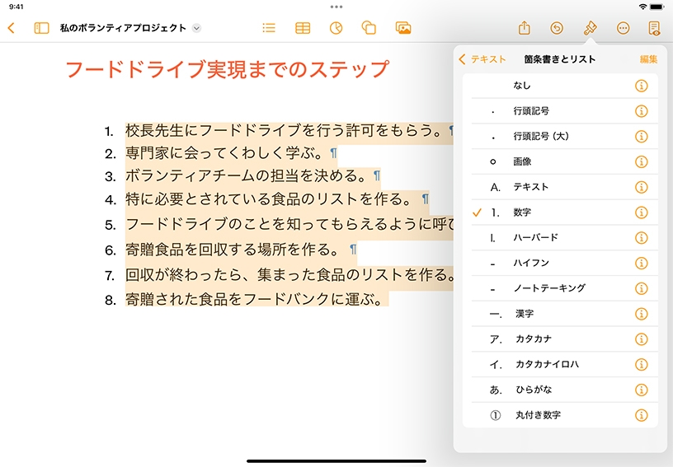Expand document title 私のボランティアプロジェクト dropdown
The height and width of the screenshot is (467, 673).
pyautogui.click(x=196, y=28)
